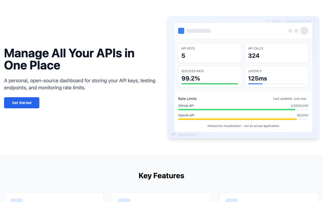Select the first Key Features card icon
Screen dimensions: 323x202
[x=16, y=200]
